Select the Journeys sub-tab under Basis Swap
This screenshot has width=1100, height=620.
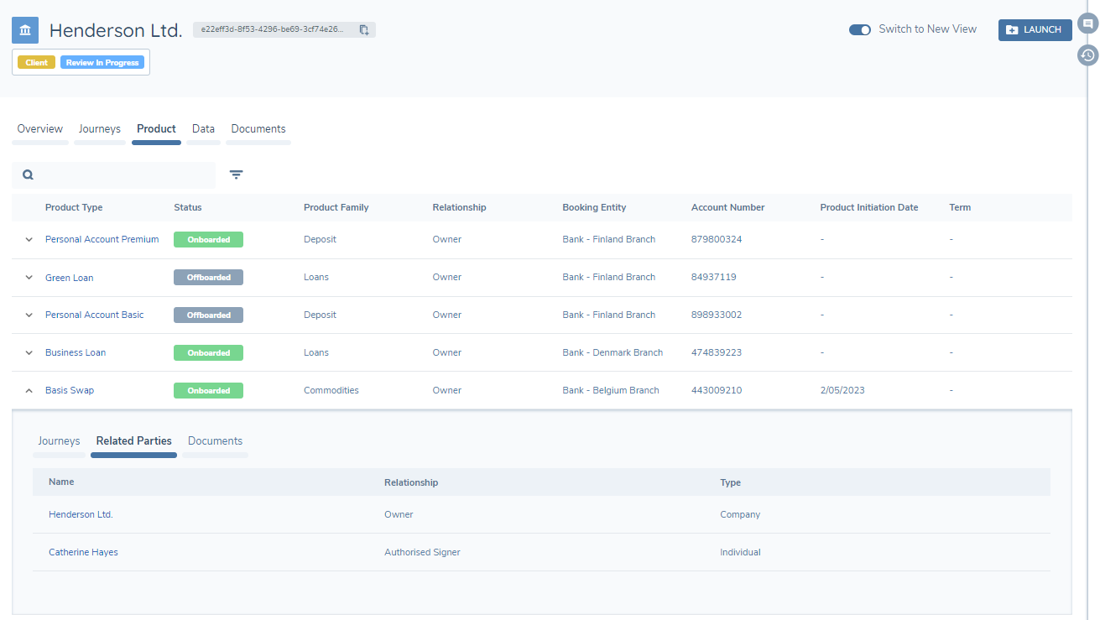pyautogui.click(x=59, y=440)
